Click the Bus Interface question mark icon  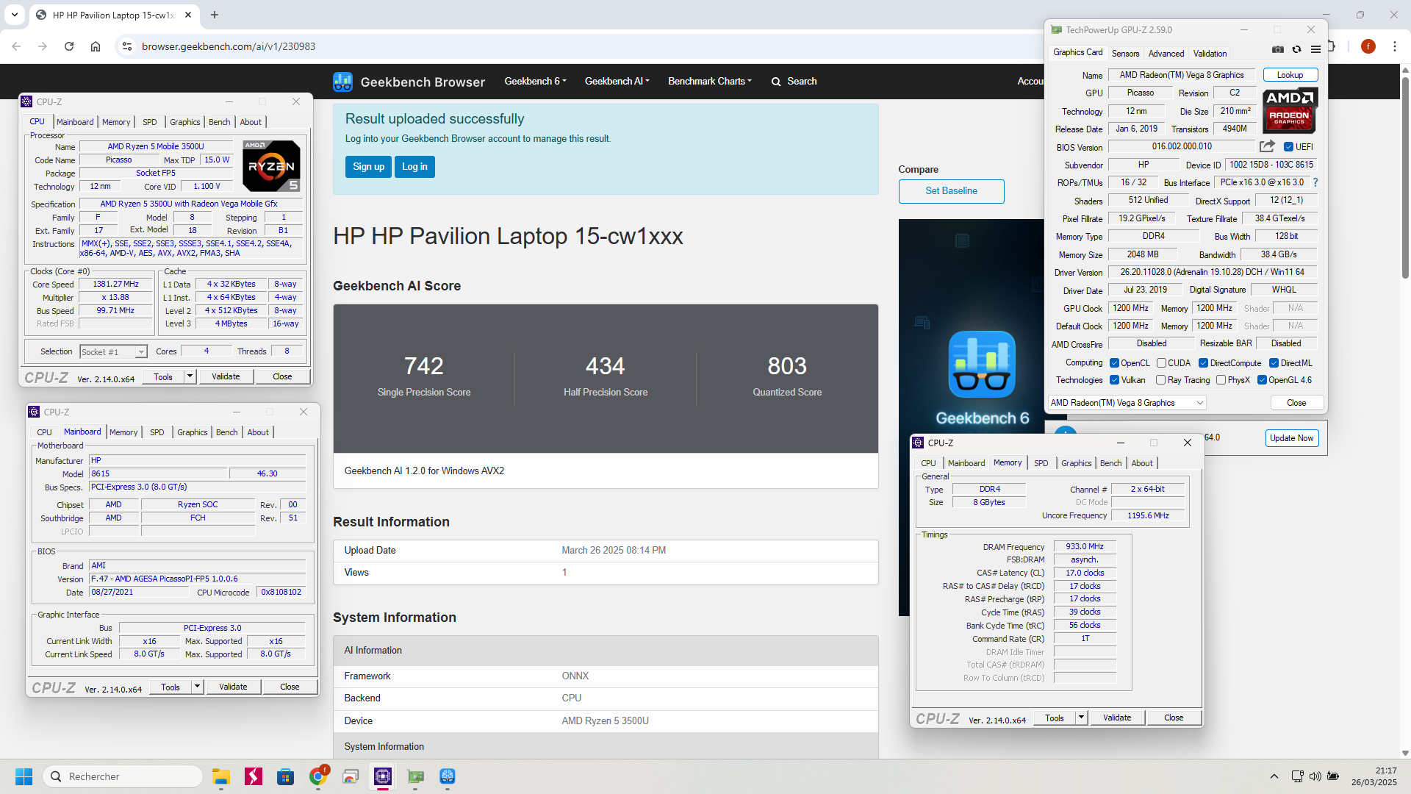click(x=1315, y=182)
